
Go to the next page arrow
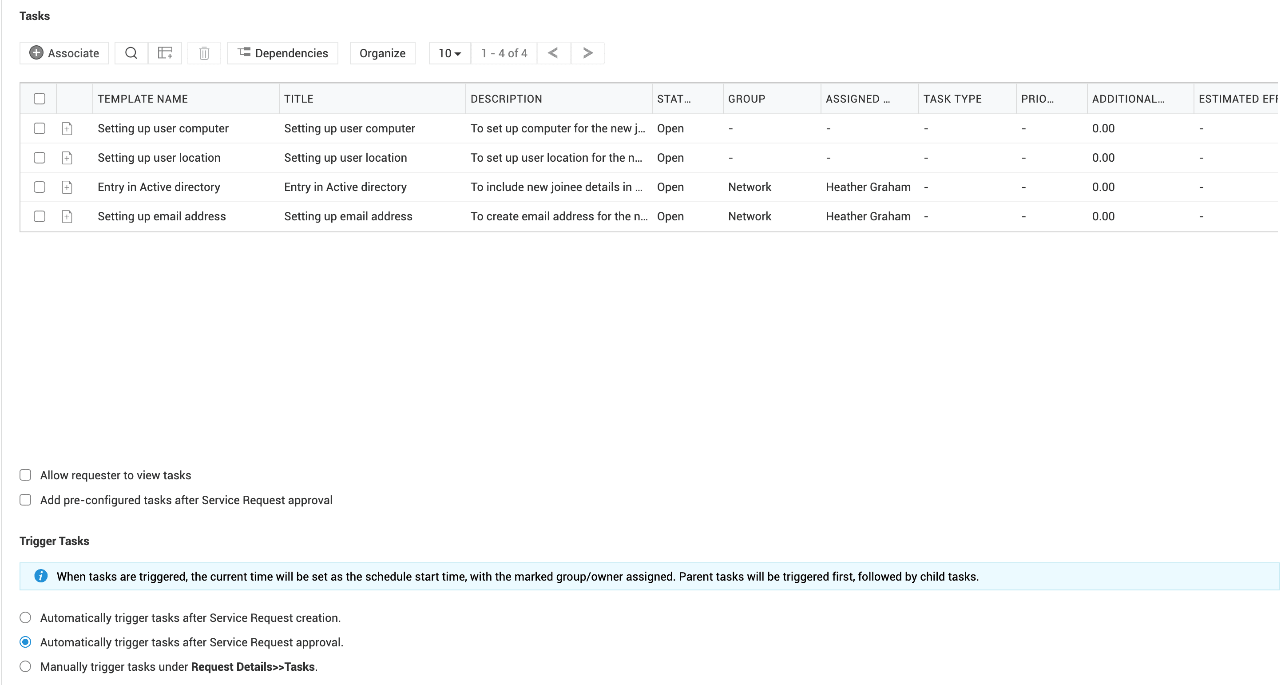point(587,53)
